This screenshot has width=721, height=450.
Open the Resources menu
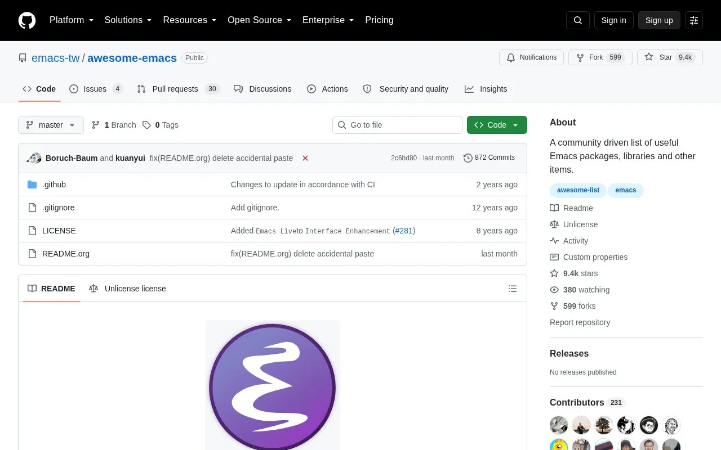(190, 20)
